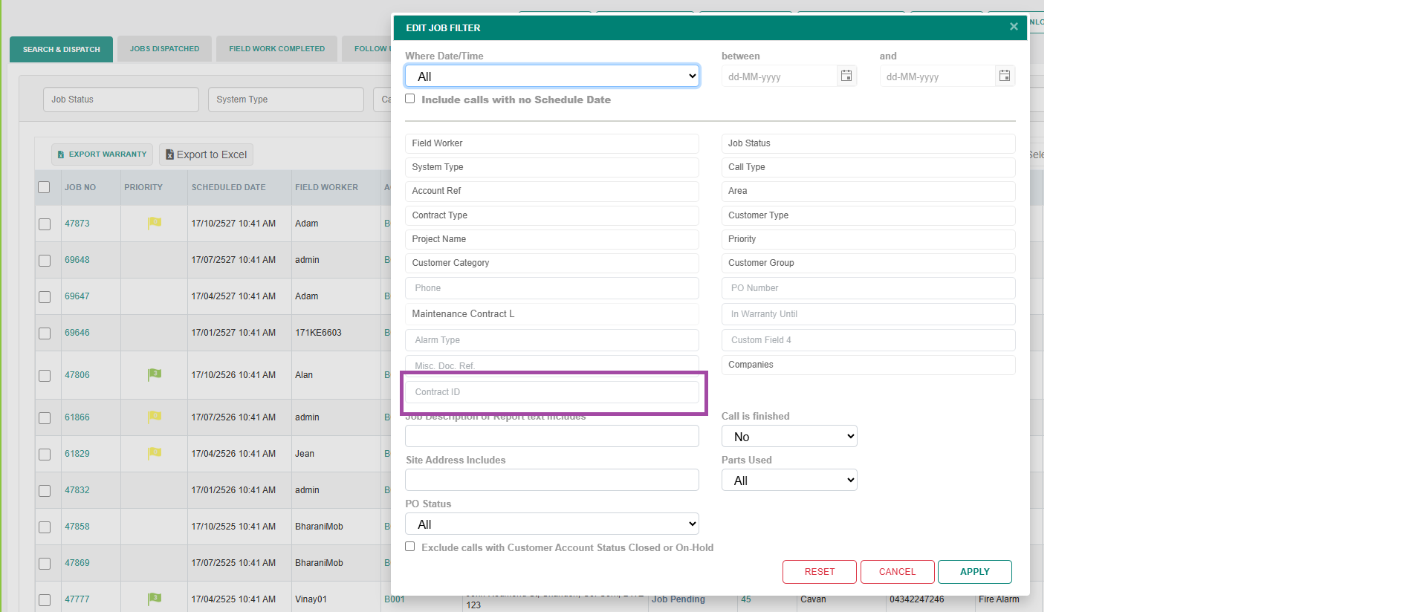Viewport: 1406px width, 612px height.
Task: Open calendar picker for the 'and' date
Action: (1005, 76)
